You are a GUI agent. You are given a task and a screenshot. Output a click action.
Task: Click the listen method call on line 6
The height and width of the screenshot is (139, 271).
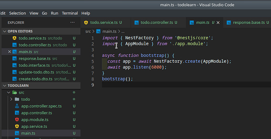click(141, 67)
